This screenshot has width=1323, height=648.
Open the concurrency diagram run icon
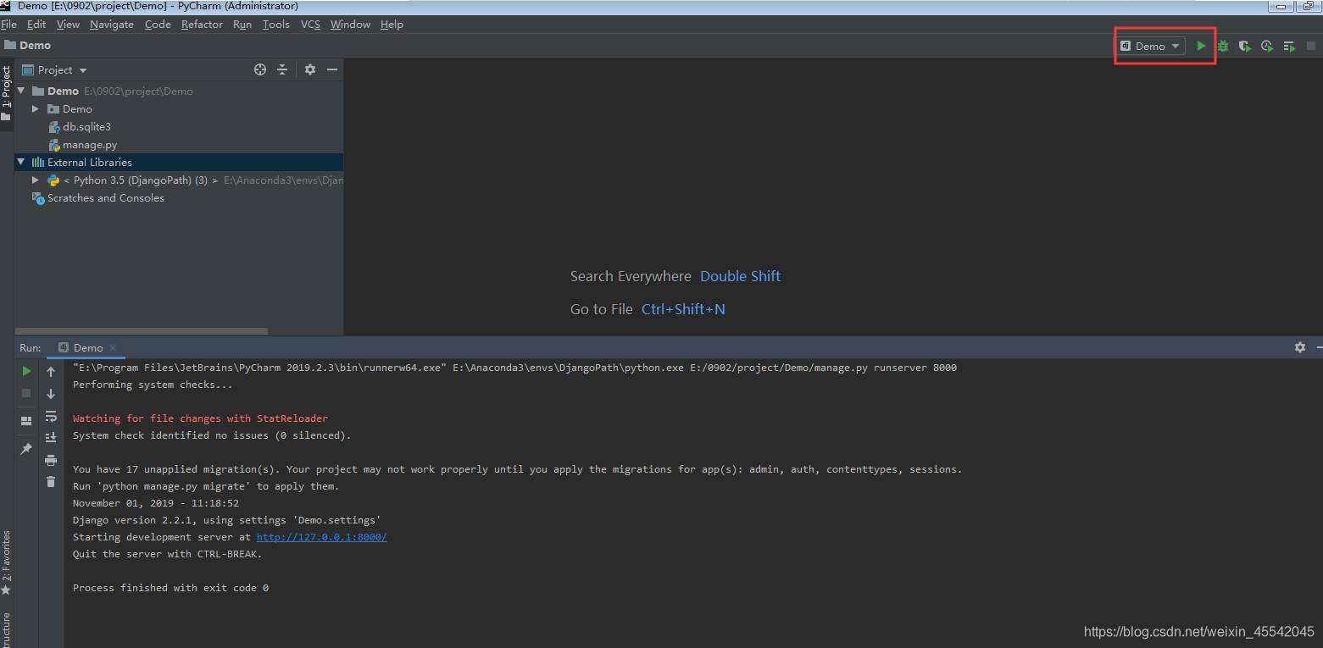[x=1289, y=46]
